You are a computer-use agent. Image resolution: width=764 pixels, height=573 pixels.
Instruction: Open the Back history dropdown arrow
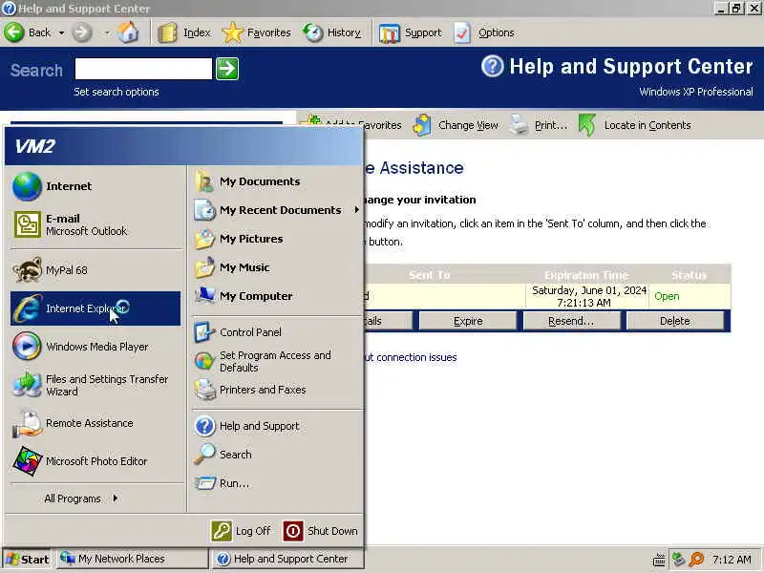click(61, 33)
